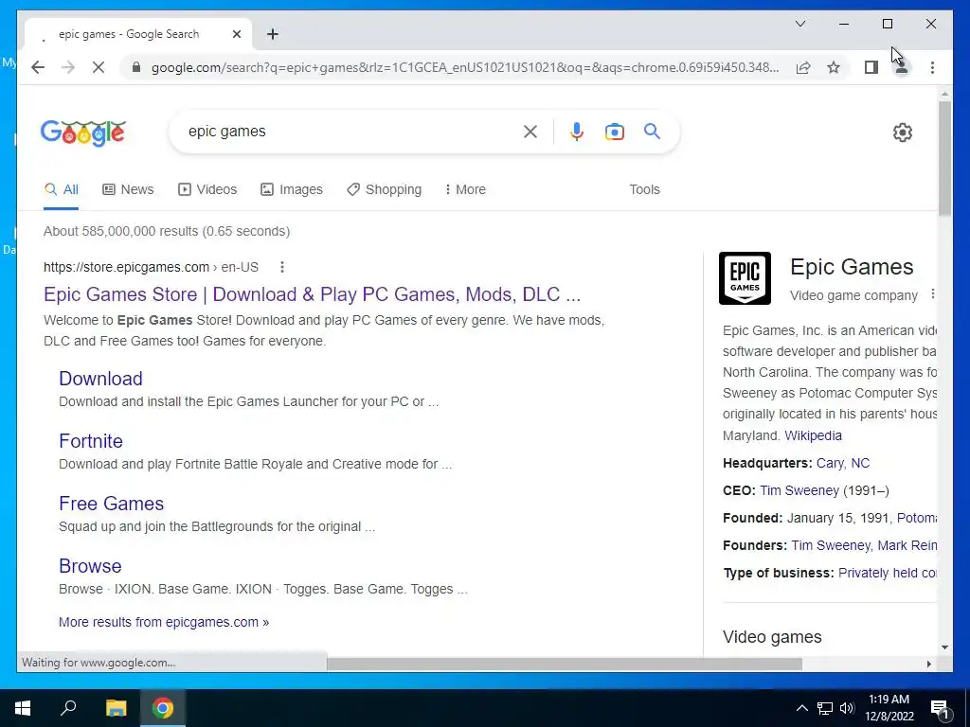This screenshot has width=970, height=727.
Task: Click the 'Video games' heading in panel
Action: coord(772,637)
